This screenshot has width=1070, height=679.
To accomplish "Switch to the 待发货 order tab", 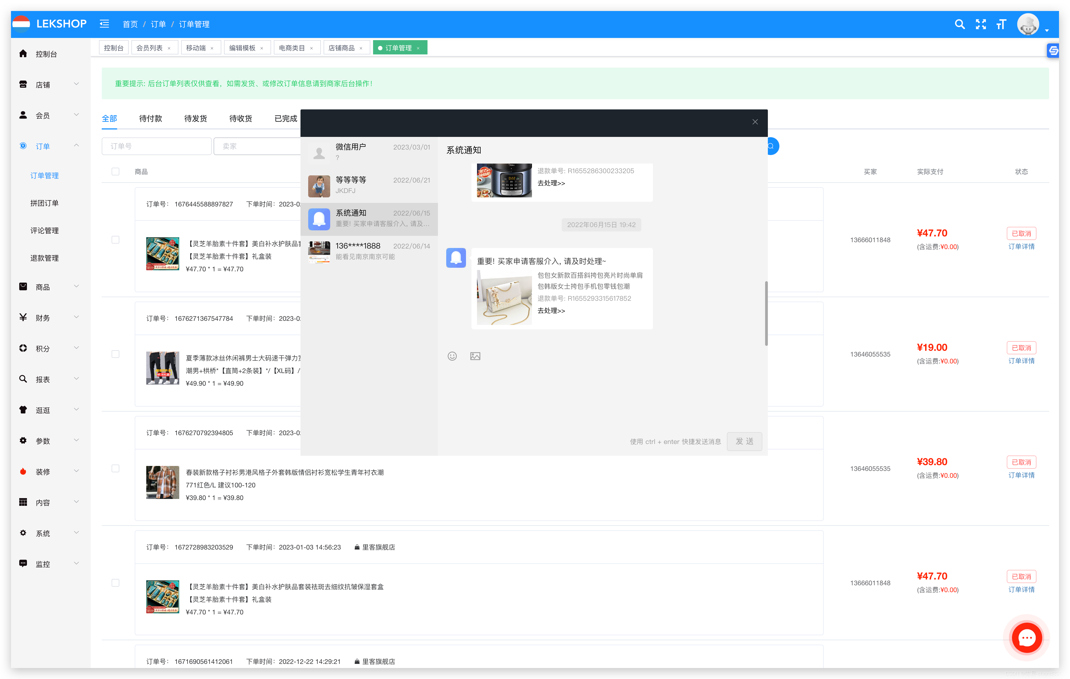I will tap(195, 118).
